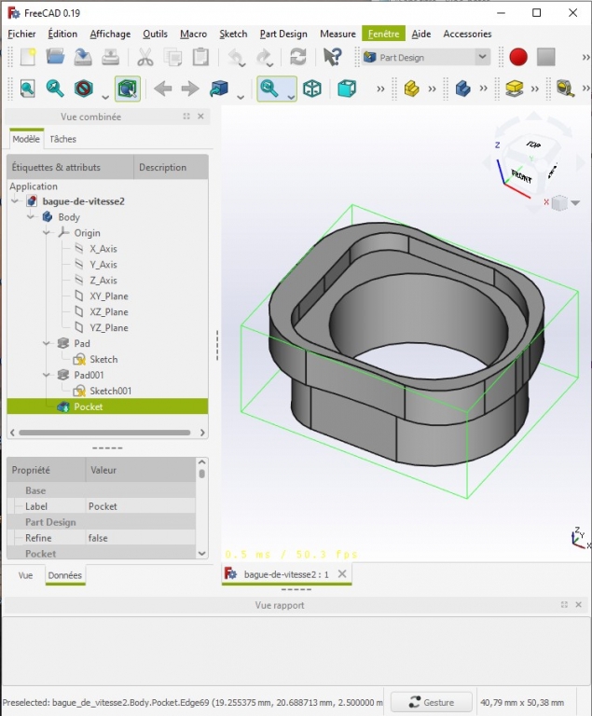Open the Fenêtre menu
The height and width of the screenshot is (716, 592).
pos(384,34)
